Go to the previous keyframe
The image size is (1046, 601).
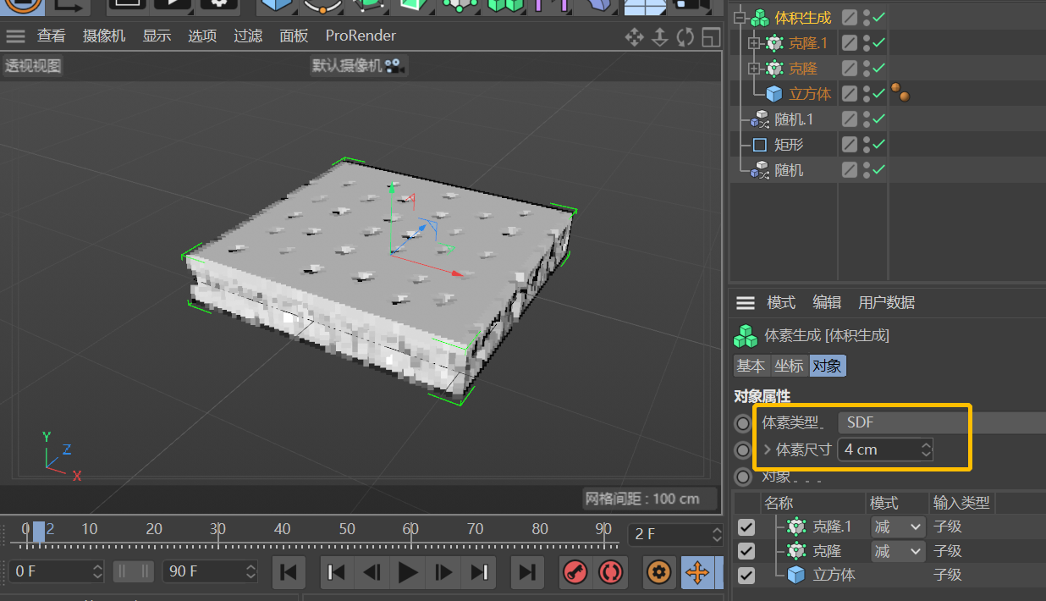336,572
